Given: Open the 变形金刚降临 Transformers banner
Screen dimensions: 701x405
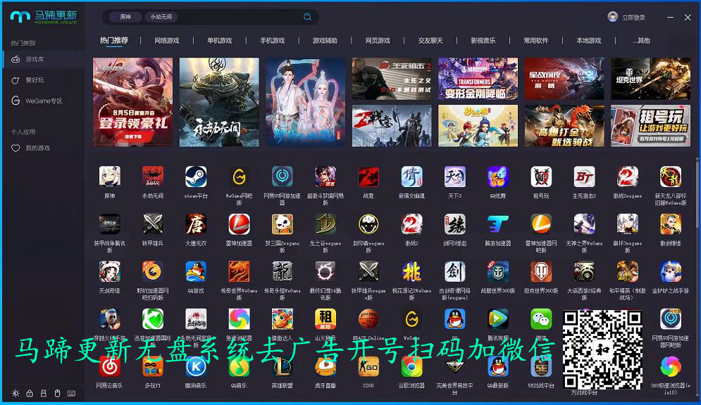Looking at the screenshot, I should pyautogui.click(x=478, y=79).
